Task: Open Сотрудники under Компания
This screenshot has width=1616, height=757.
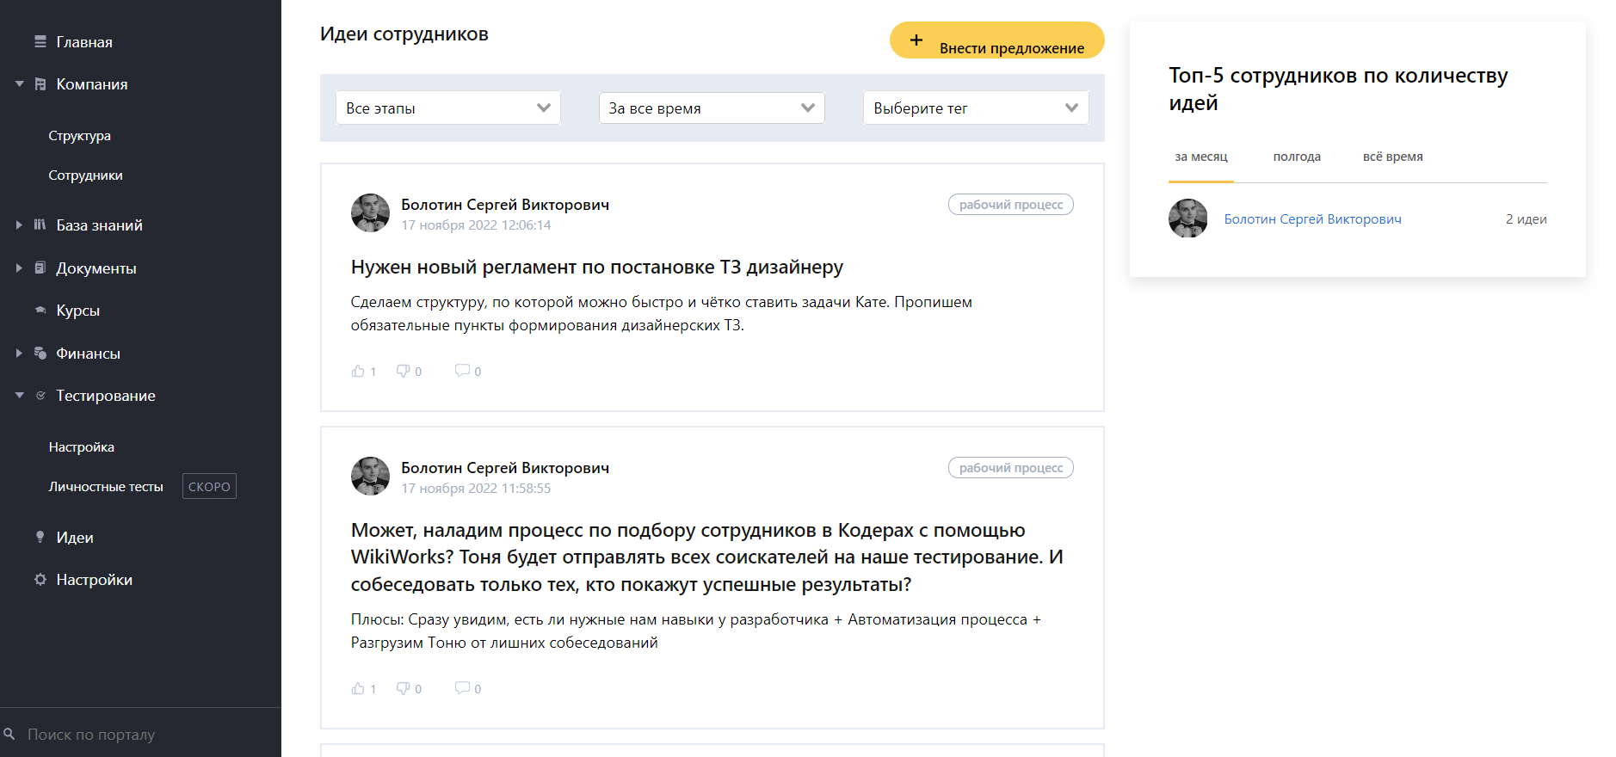Action: pyautogui.click(x=85, y=175)
